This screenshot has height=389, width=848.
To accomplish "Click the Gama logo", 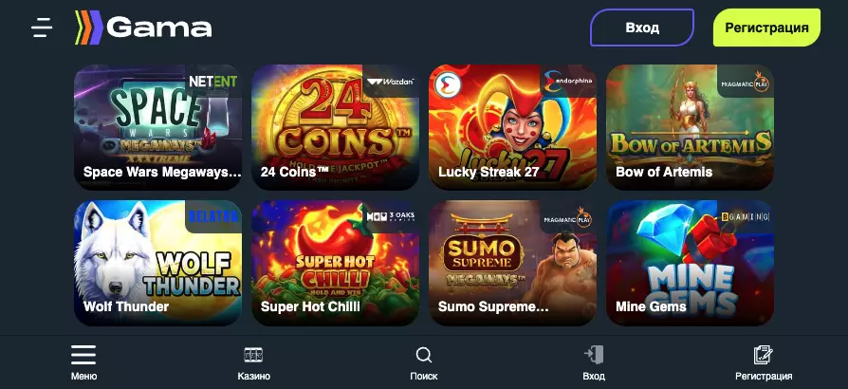I will pos(143,28).
